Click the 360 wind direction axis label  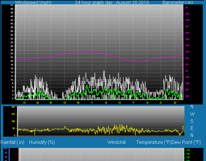coord(13,107)
